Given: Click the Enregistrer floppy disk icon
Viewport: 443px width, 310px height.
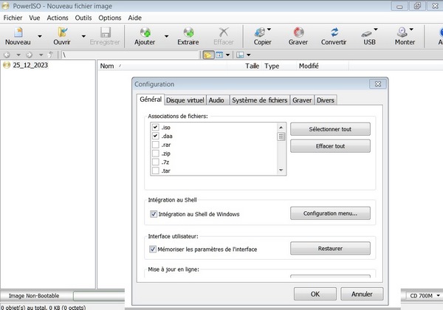Looking at the screenshot, I should click(106, 32).
